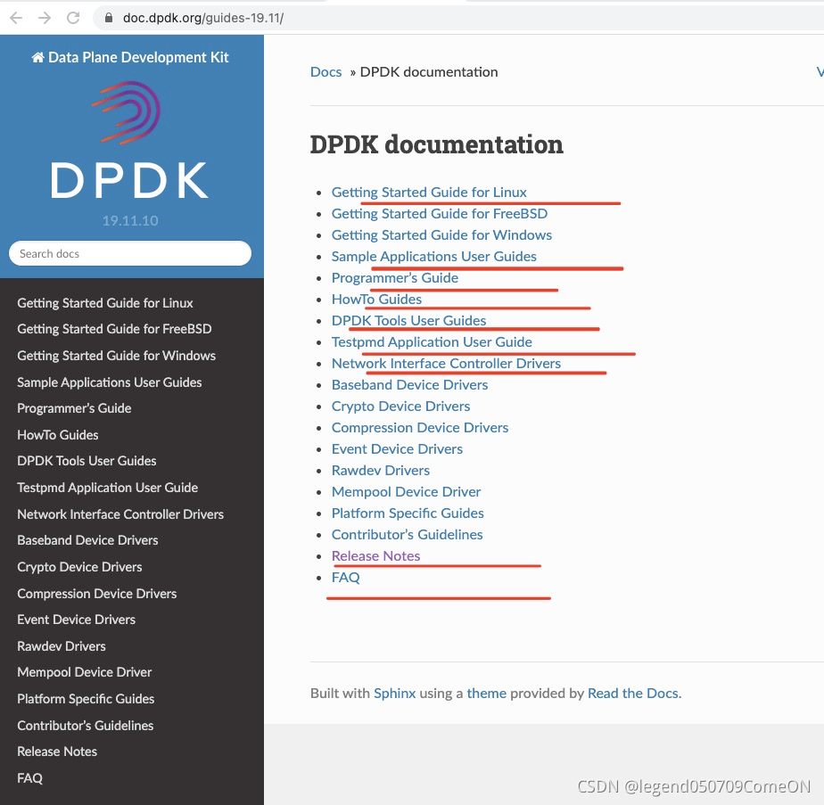Open sidebar Network Interface Controller Drivers
The height and width of the screenshot is (805, 824).
[120, 514]
